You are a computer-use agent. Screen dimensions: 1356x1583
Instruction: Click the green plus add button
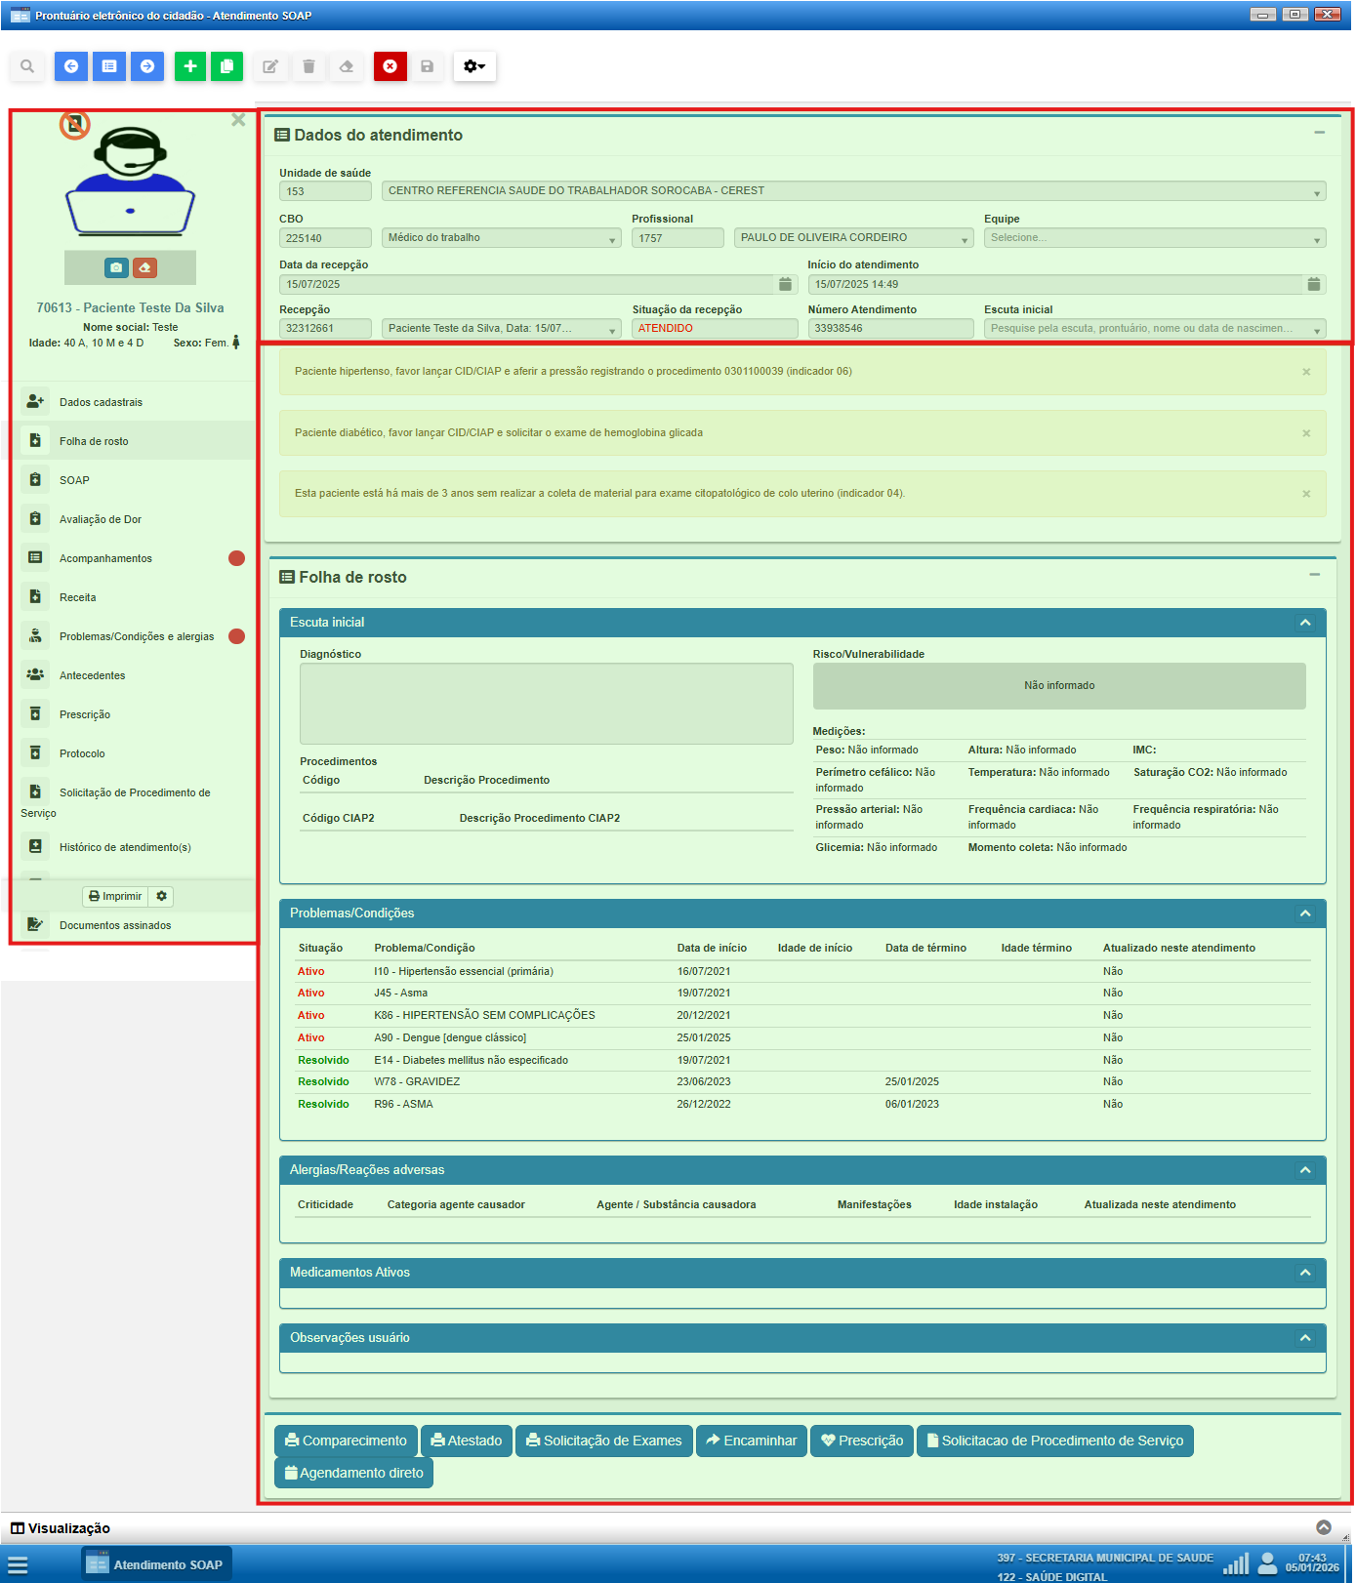click(x=190, y=66)
